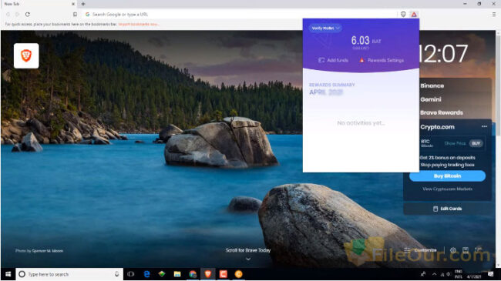Open the Crypto.com card three-dot menu
This screenshot has width=501, height=281.
484,127
